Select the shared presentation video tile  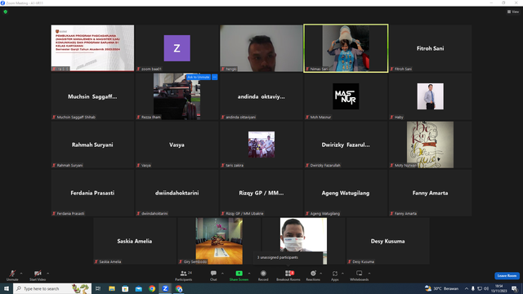coord(92,48)
